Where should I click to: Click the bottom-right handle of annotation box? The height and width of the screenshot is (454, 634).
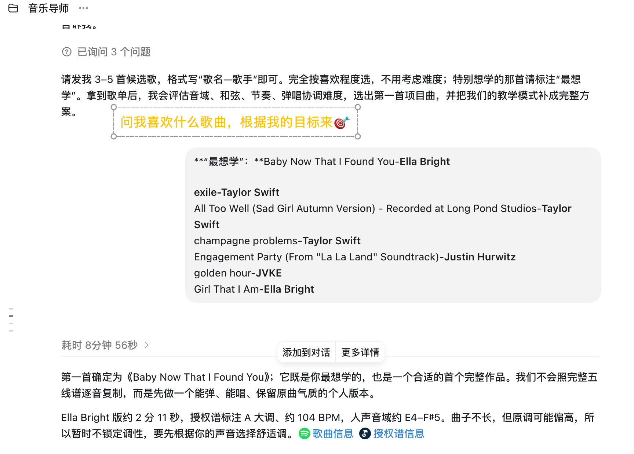coord(358,136)
